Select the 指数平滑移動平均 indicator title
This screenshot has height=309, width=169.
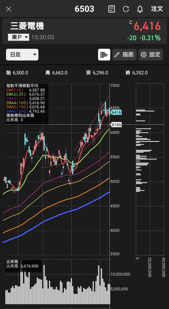click(22, 86)
